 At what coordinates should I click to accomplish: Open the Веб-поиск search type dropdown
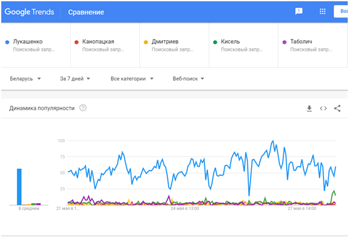click(x=189, y=78)
